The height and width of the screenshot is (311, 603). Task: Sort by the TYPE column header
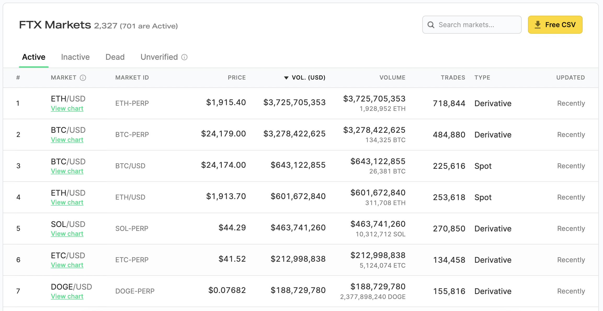(x=482, y=78)
